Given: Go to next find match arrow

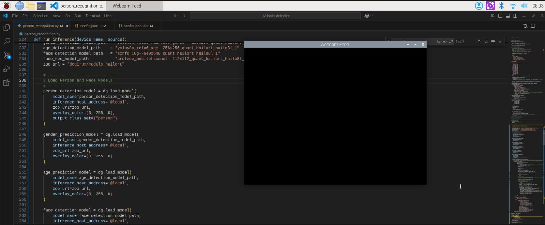Looking at the screenshot, I should (x=486, y=42).
